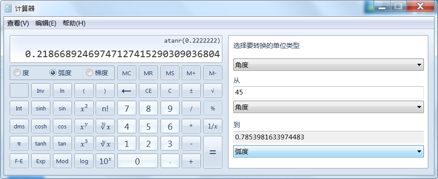Click the 从 input field containing 45

pos(328,92)
